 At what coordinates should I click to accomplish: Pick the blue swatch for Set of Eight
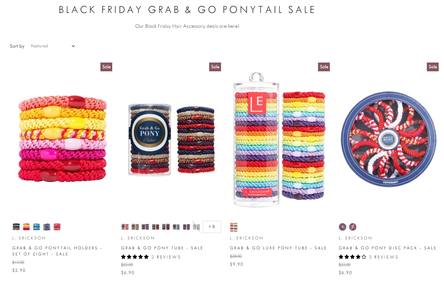click(37, 227)
